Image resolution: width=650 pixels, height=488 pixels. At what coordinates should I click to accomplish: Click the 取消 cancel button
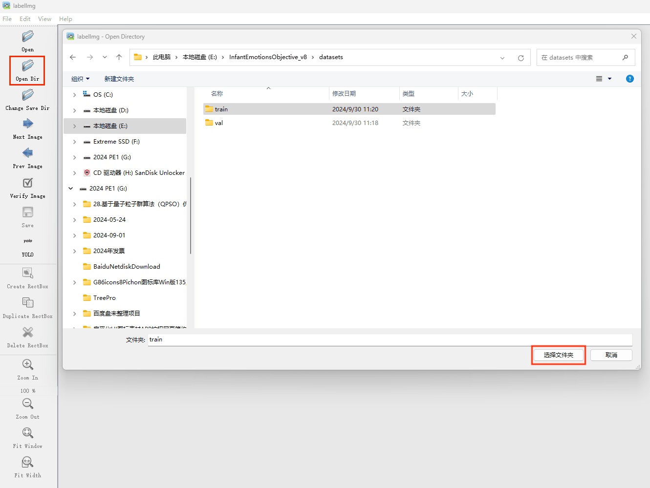pyautogui.click(x=611, y=355)
